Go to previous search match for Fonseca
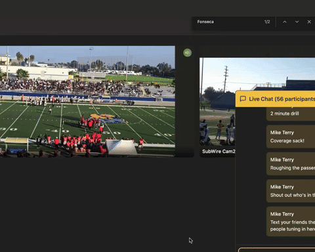 pyautogui.click(x=285, y=22)
